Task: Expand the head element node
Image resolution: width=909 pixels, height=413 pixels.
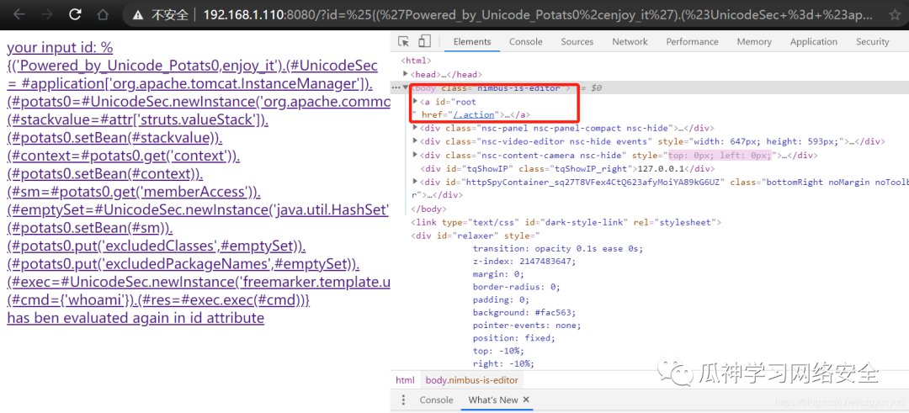Action: [406, 75]
